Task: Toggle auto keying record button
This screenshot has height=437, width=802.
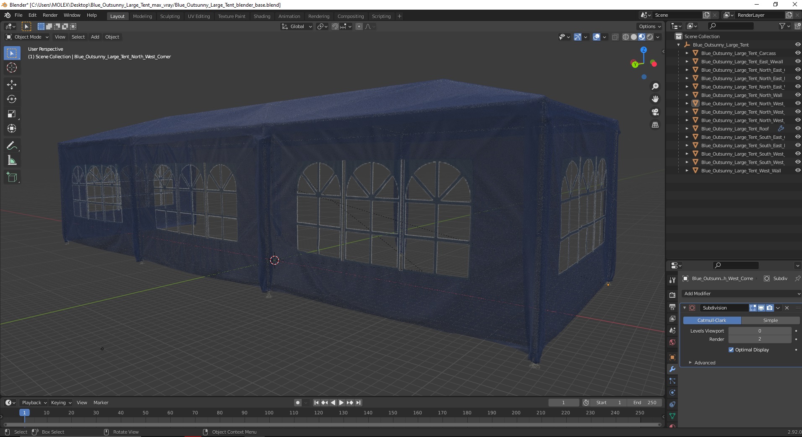Action: (298, 403)
